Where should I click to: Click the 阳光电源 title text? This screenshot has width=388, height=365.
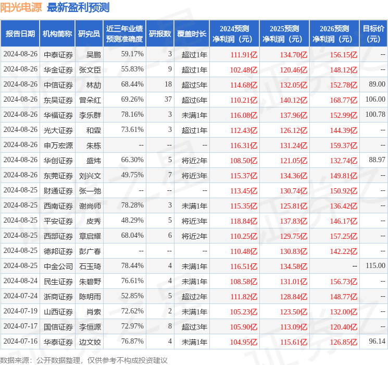21,7
